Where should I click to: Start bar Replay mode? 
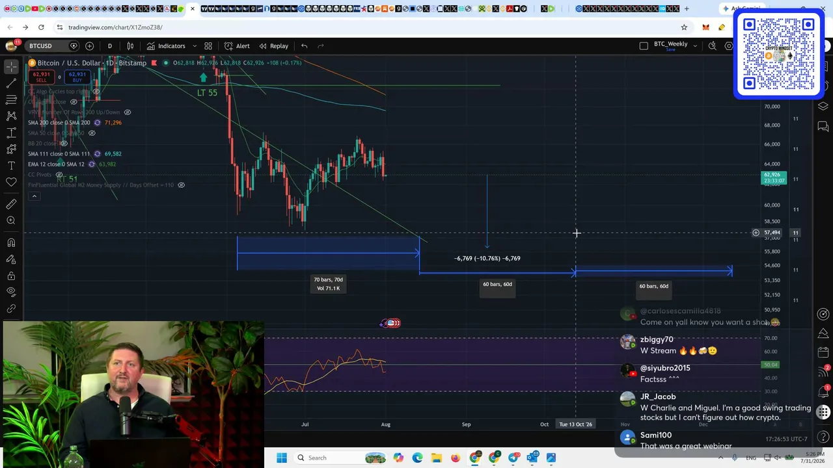tap(273, 46)
